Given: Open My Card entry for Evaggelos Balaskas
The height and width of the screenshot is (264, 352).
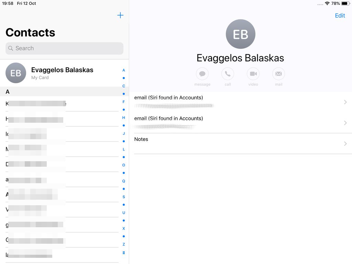Looking at the screenshot, I should click(x=62, y=73).
